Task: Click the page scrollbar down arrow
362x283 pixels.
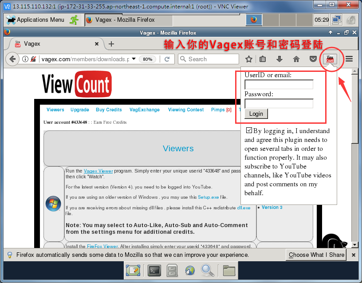Action: pyautogui.click(x=354, y=245)
